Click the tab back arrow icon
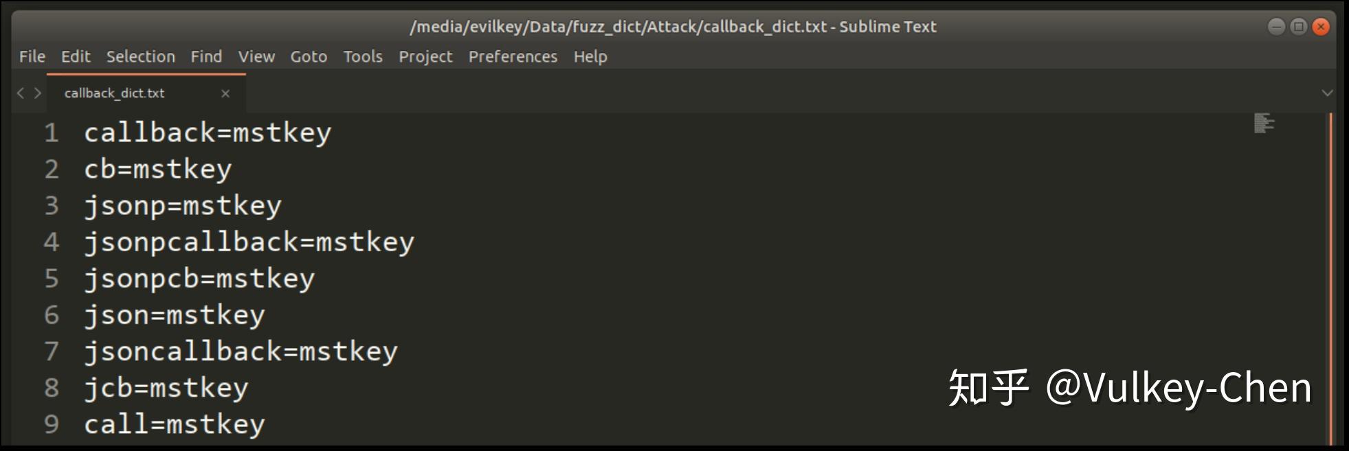The height and width of the screenshot is (451, 1349). click(x=21, y=93)
